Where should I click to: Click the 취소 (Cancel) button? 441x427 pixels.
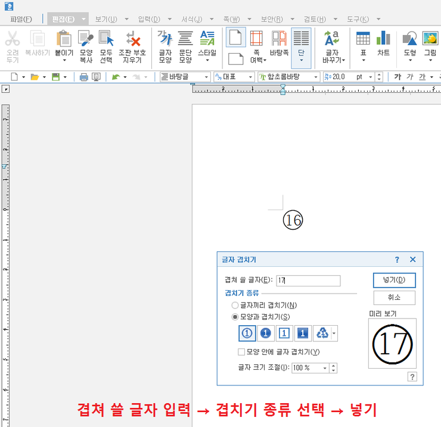tap(393, 297)
